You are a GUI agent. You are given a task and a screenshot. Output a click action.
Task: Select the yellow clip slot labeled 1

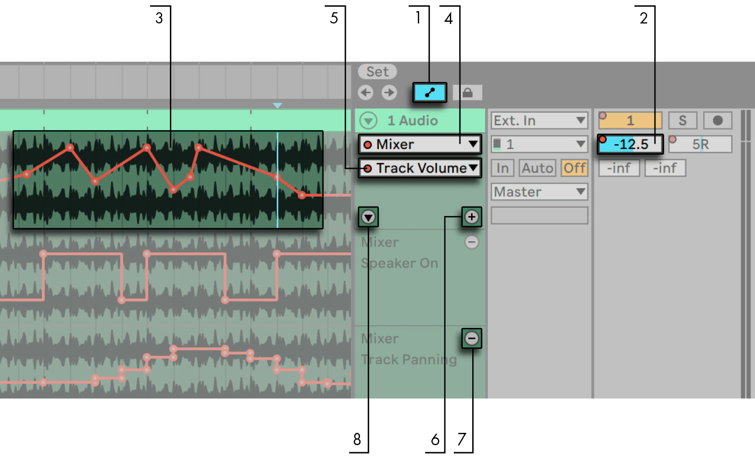coord(630,120)
